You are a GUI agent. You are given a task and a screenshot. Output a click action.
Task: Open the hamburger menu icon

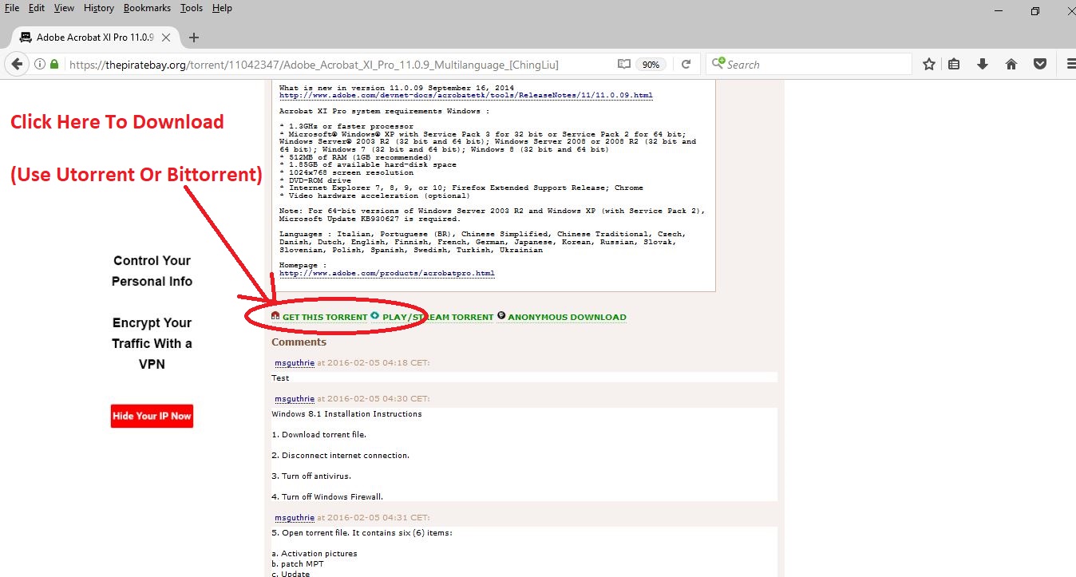pyautogui.click(x=1070, y=65)
